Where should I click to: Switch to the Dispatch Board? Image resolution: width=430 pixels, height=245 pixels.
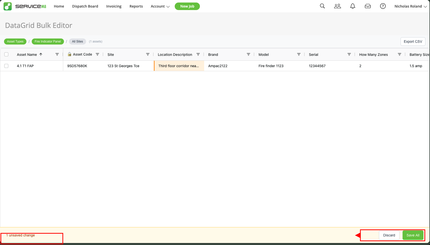coord(85,6)
